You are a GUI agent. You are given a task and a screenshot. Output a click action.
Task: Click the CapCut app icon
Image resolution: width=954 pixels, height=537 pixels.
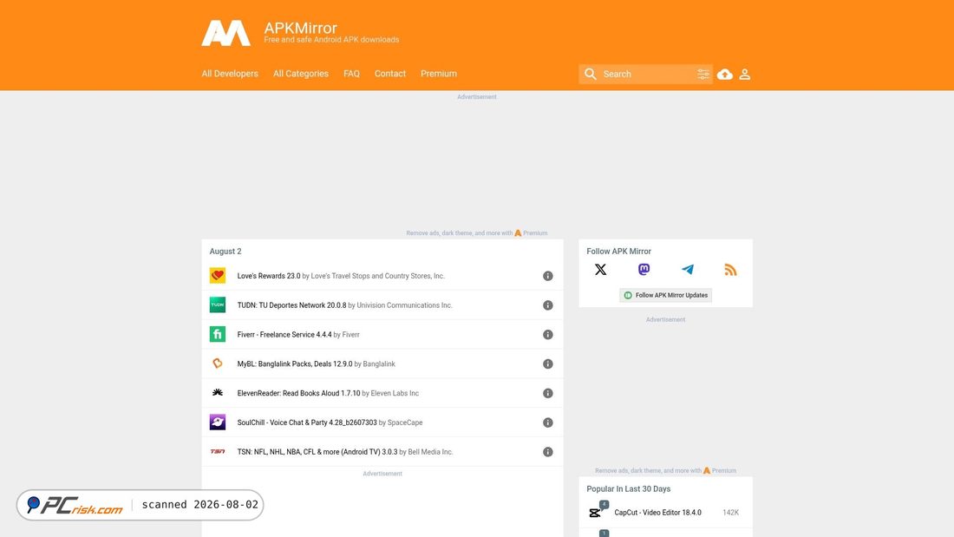coord(595,513)
